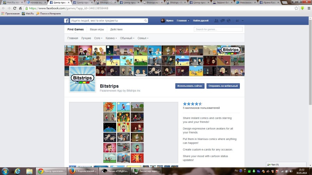This screenshot has height=175, width=312.
Task: Open the account settings dropdown arrow
Action: (x=243, y=21)
